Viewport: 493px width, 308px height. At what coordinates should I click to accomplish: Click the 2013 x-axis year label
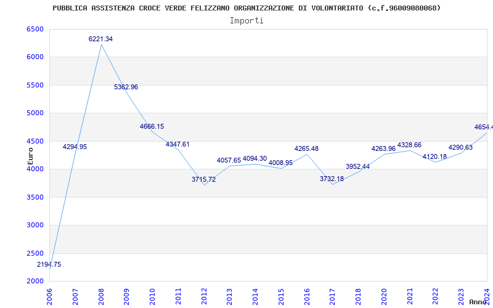coord(229,296)
